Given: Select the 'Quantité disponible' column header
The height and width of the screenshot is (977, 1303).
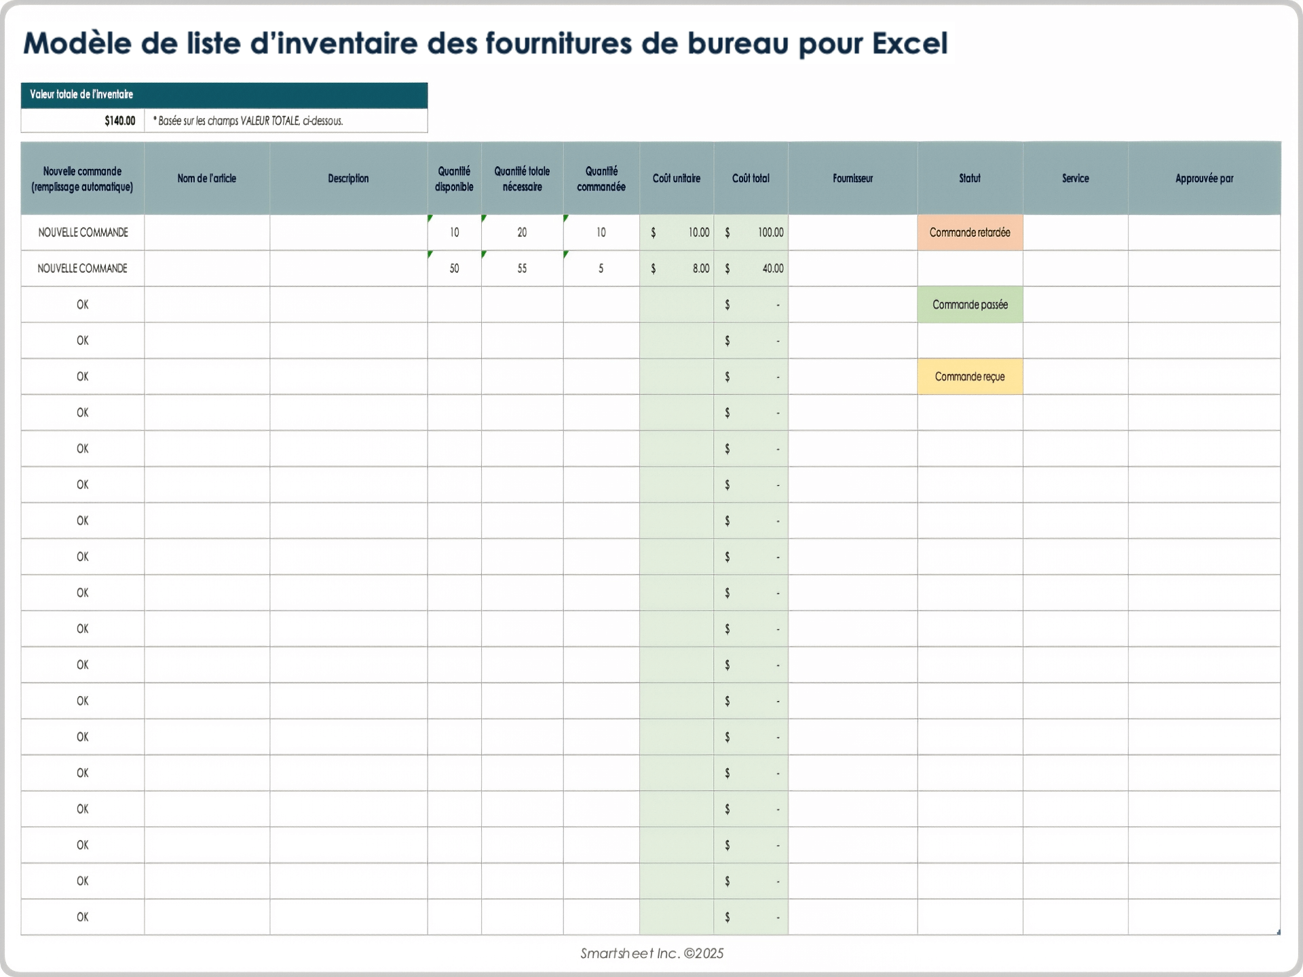Looking at the screenshot, I should point(455,178).
